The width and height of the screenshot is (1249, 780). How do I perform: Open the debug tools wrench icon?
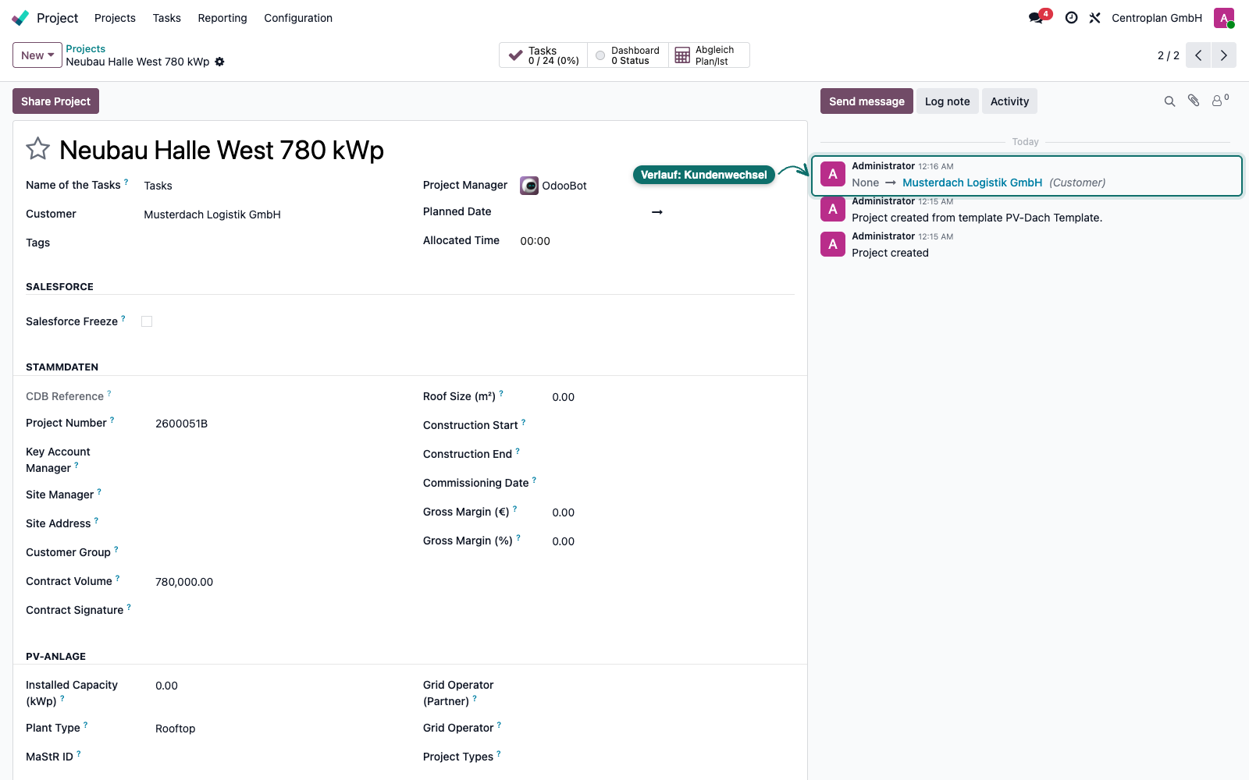click(x=1095, y=18)
